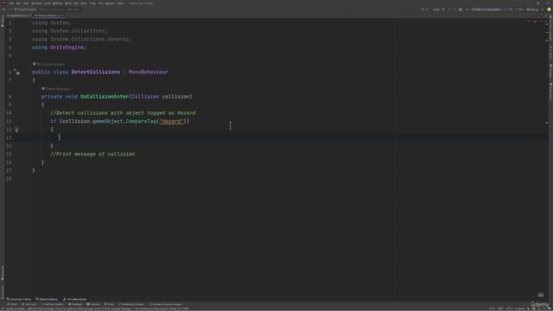Open the Dynamic Program Analysis tool window
Image resolution: width=553 pixels, height=311 pixels.
click(166, 304)
